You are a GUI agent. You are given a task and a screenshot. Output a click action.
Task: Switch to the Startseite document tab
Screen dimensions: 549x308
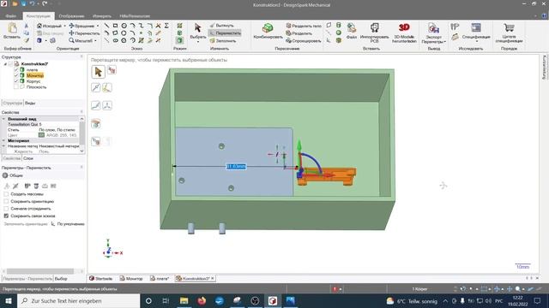point(101,278)
